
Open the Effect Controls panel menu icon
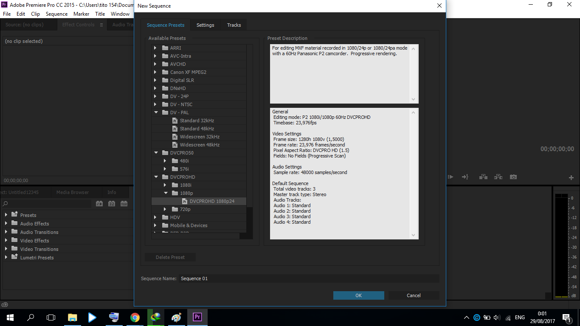(x=101, y=25)
